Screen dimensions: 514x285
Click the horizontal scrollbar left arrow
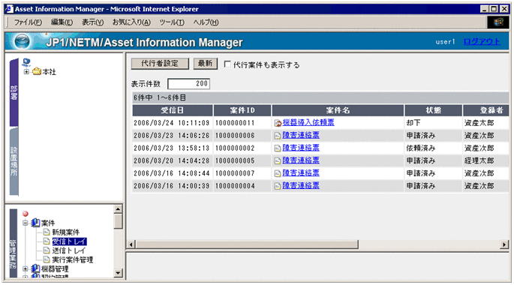coord(131,244)
